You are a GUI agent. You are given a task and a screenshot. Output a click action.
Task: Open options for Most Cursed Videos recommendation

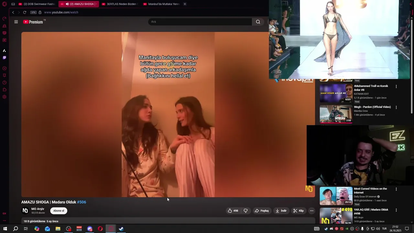[x=396, y=189]
